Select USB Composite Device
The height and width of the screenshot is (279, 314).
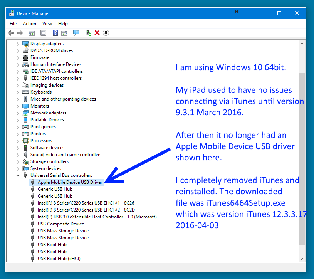(61, 224)
